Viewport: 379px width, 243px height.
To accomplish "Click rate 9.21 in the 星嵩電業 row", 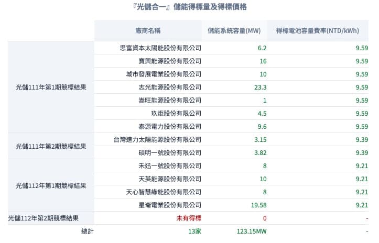I will [362, 205].
